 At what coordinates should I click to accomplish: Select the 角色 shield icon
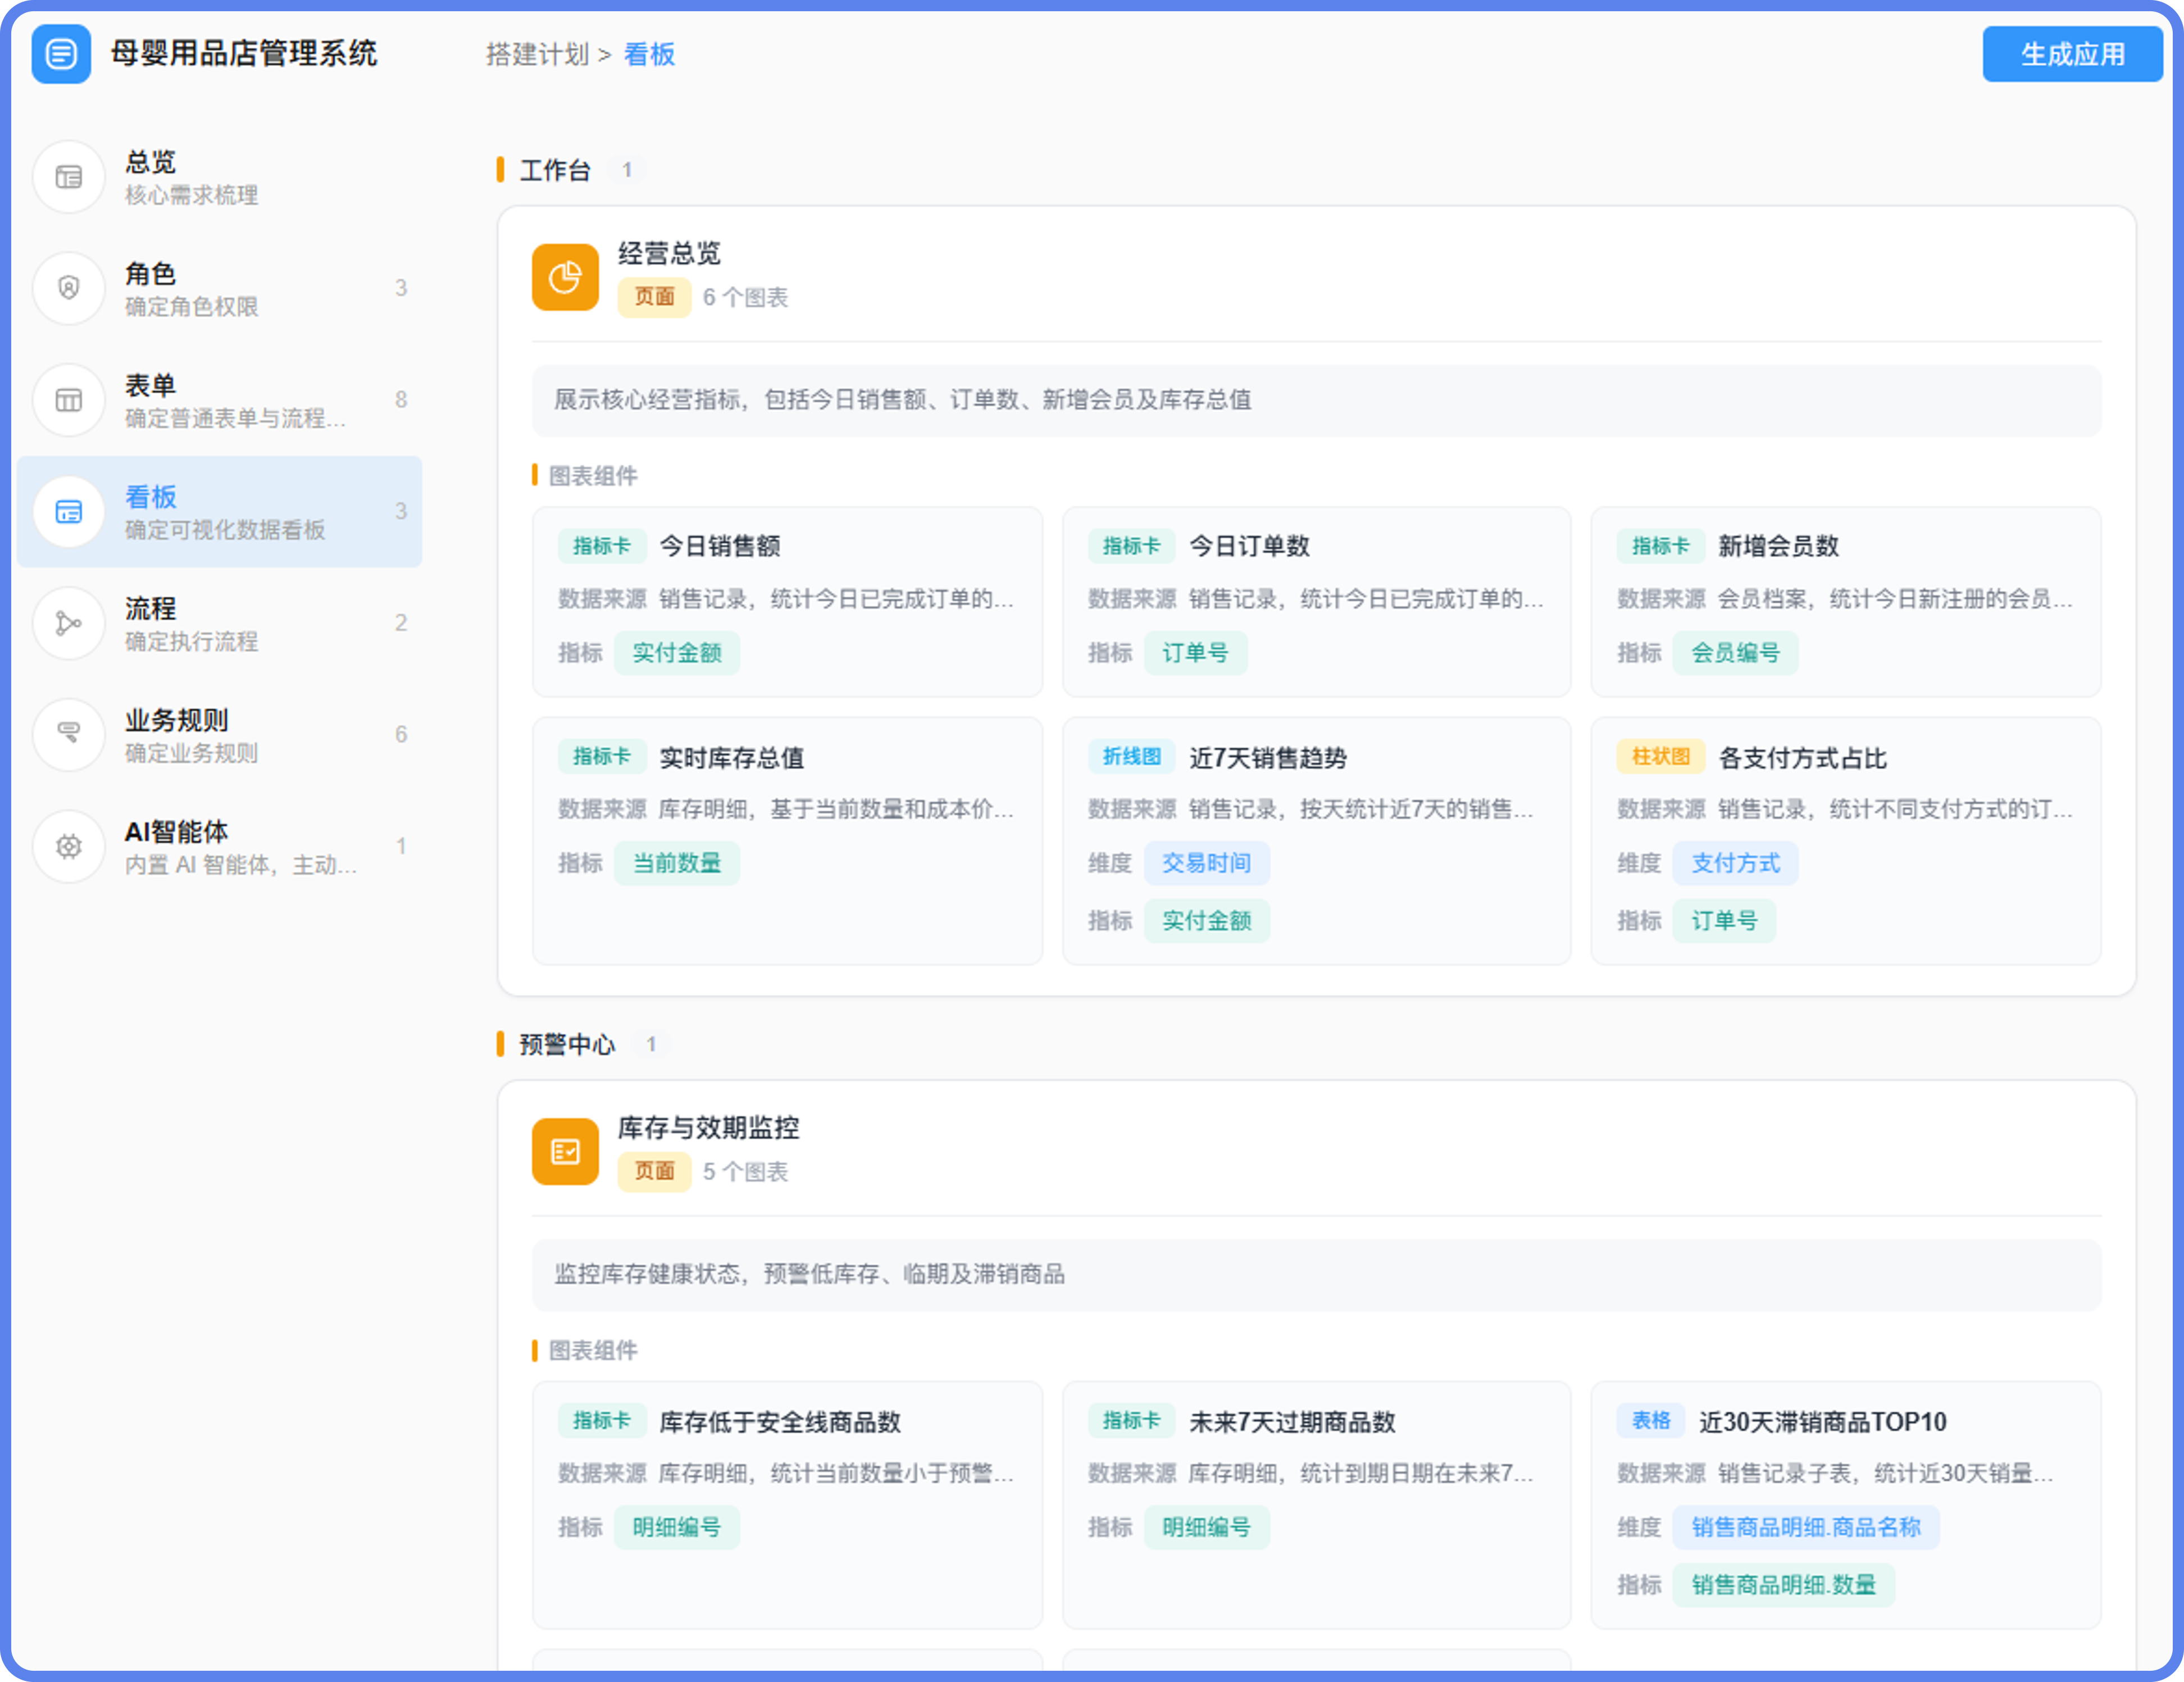pyautogui.click(x=69, y=288)
